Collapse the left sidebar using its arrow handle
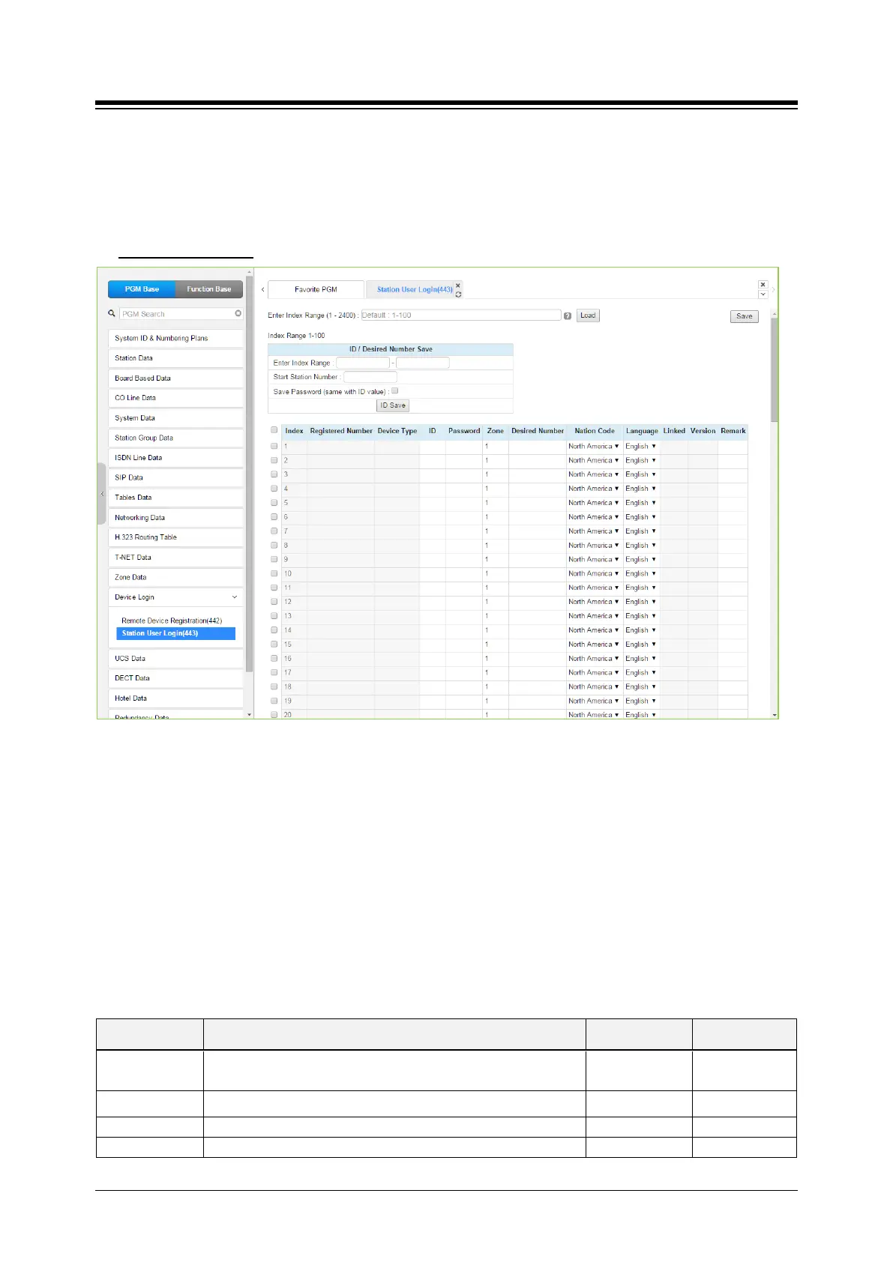The image size is (893, 1262). [x=102, y=494]
